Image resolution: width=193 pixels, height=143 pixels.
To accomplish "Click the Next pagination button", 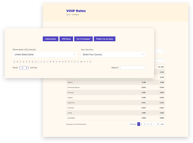I will tap(162, 124).
